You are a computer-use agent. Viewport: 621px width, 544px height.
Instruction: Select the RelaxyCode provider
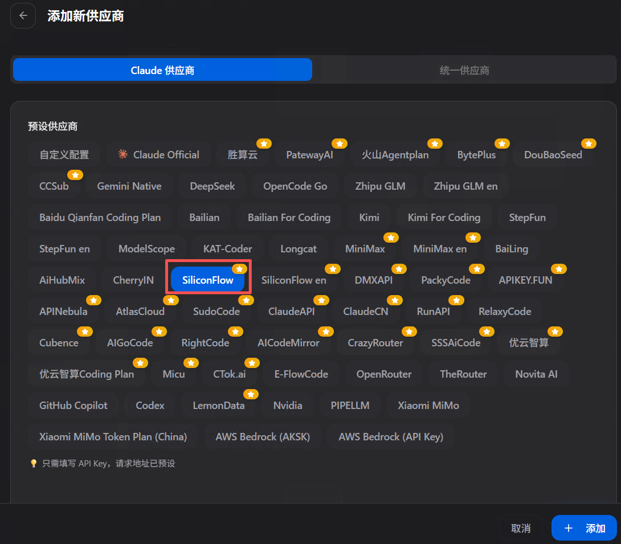pyautogui.click(x=505, y=311)
